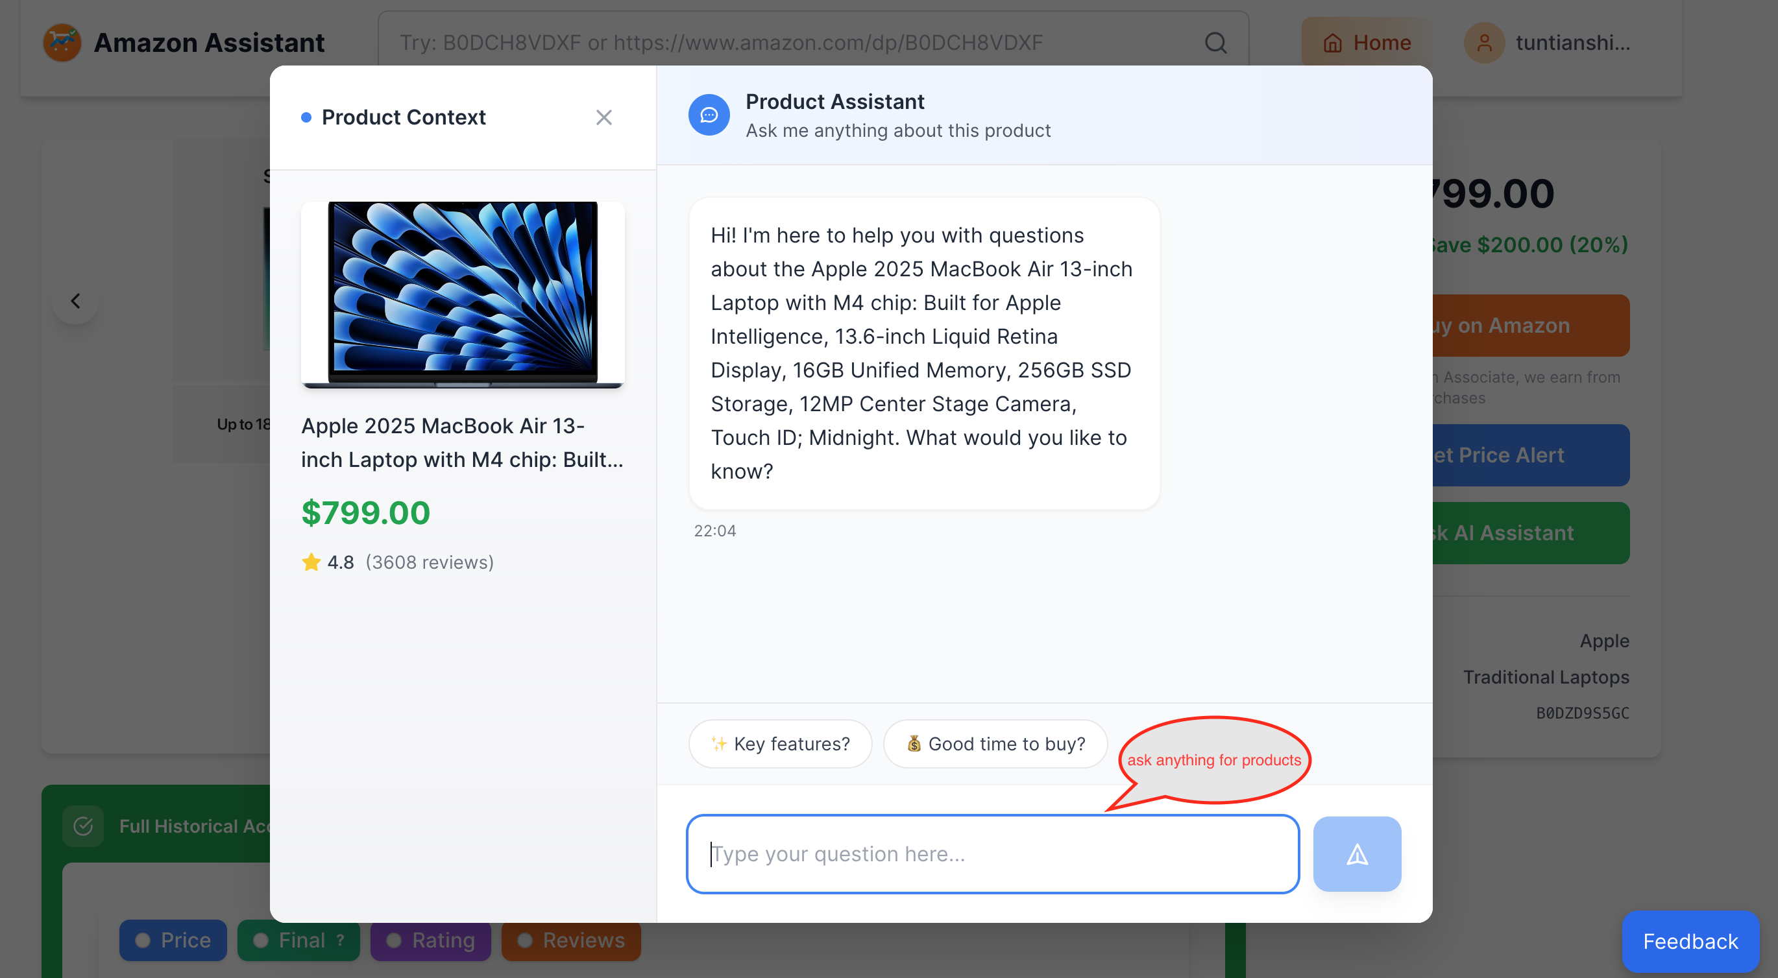This screenshot has height=978, width=1778.
Task: Click the MacBook Air product thumbnail
Action: (x=463, y=294)
